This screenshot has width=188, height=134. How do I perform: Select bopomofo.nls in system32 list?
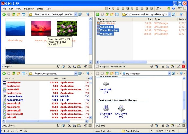pyautogui.click(x=15, y=96)
